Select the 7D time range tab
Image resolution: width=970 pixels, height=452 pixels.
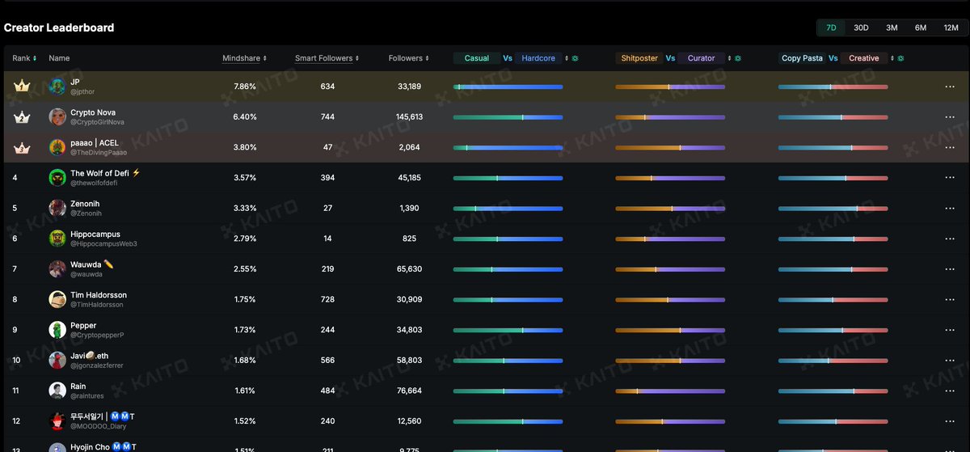[831, 27]
